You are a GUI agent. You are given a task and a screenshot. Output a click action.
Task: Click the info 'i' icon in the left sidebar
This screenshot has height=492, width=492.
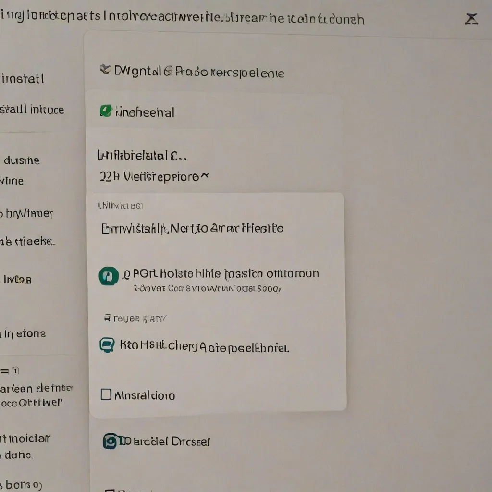(x=15, y=370)
